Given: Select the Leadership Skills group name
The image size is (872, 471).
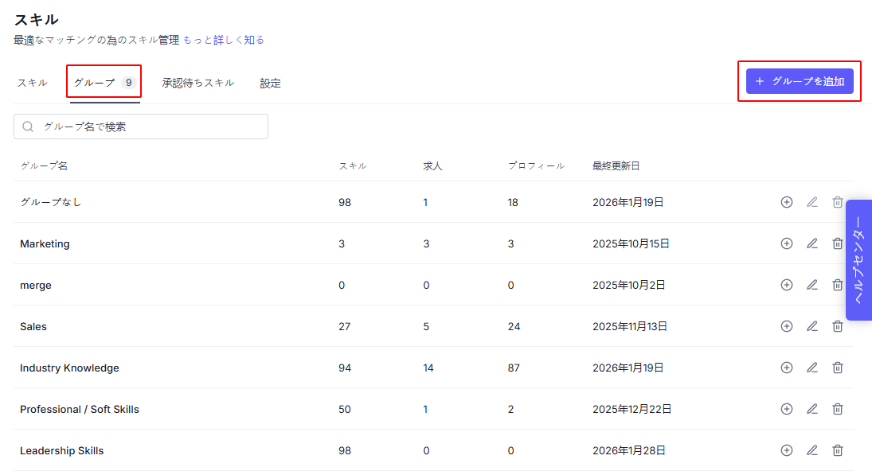Looking at the screenshot, I should pyautogui.click(x=62, y=451).
